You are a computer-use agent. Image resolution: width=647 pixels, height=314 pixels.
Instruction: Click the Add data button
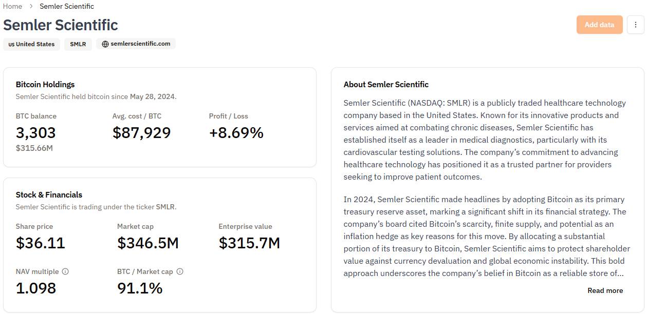click(x=599, y=25)
